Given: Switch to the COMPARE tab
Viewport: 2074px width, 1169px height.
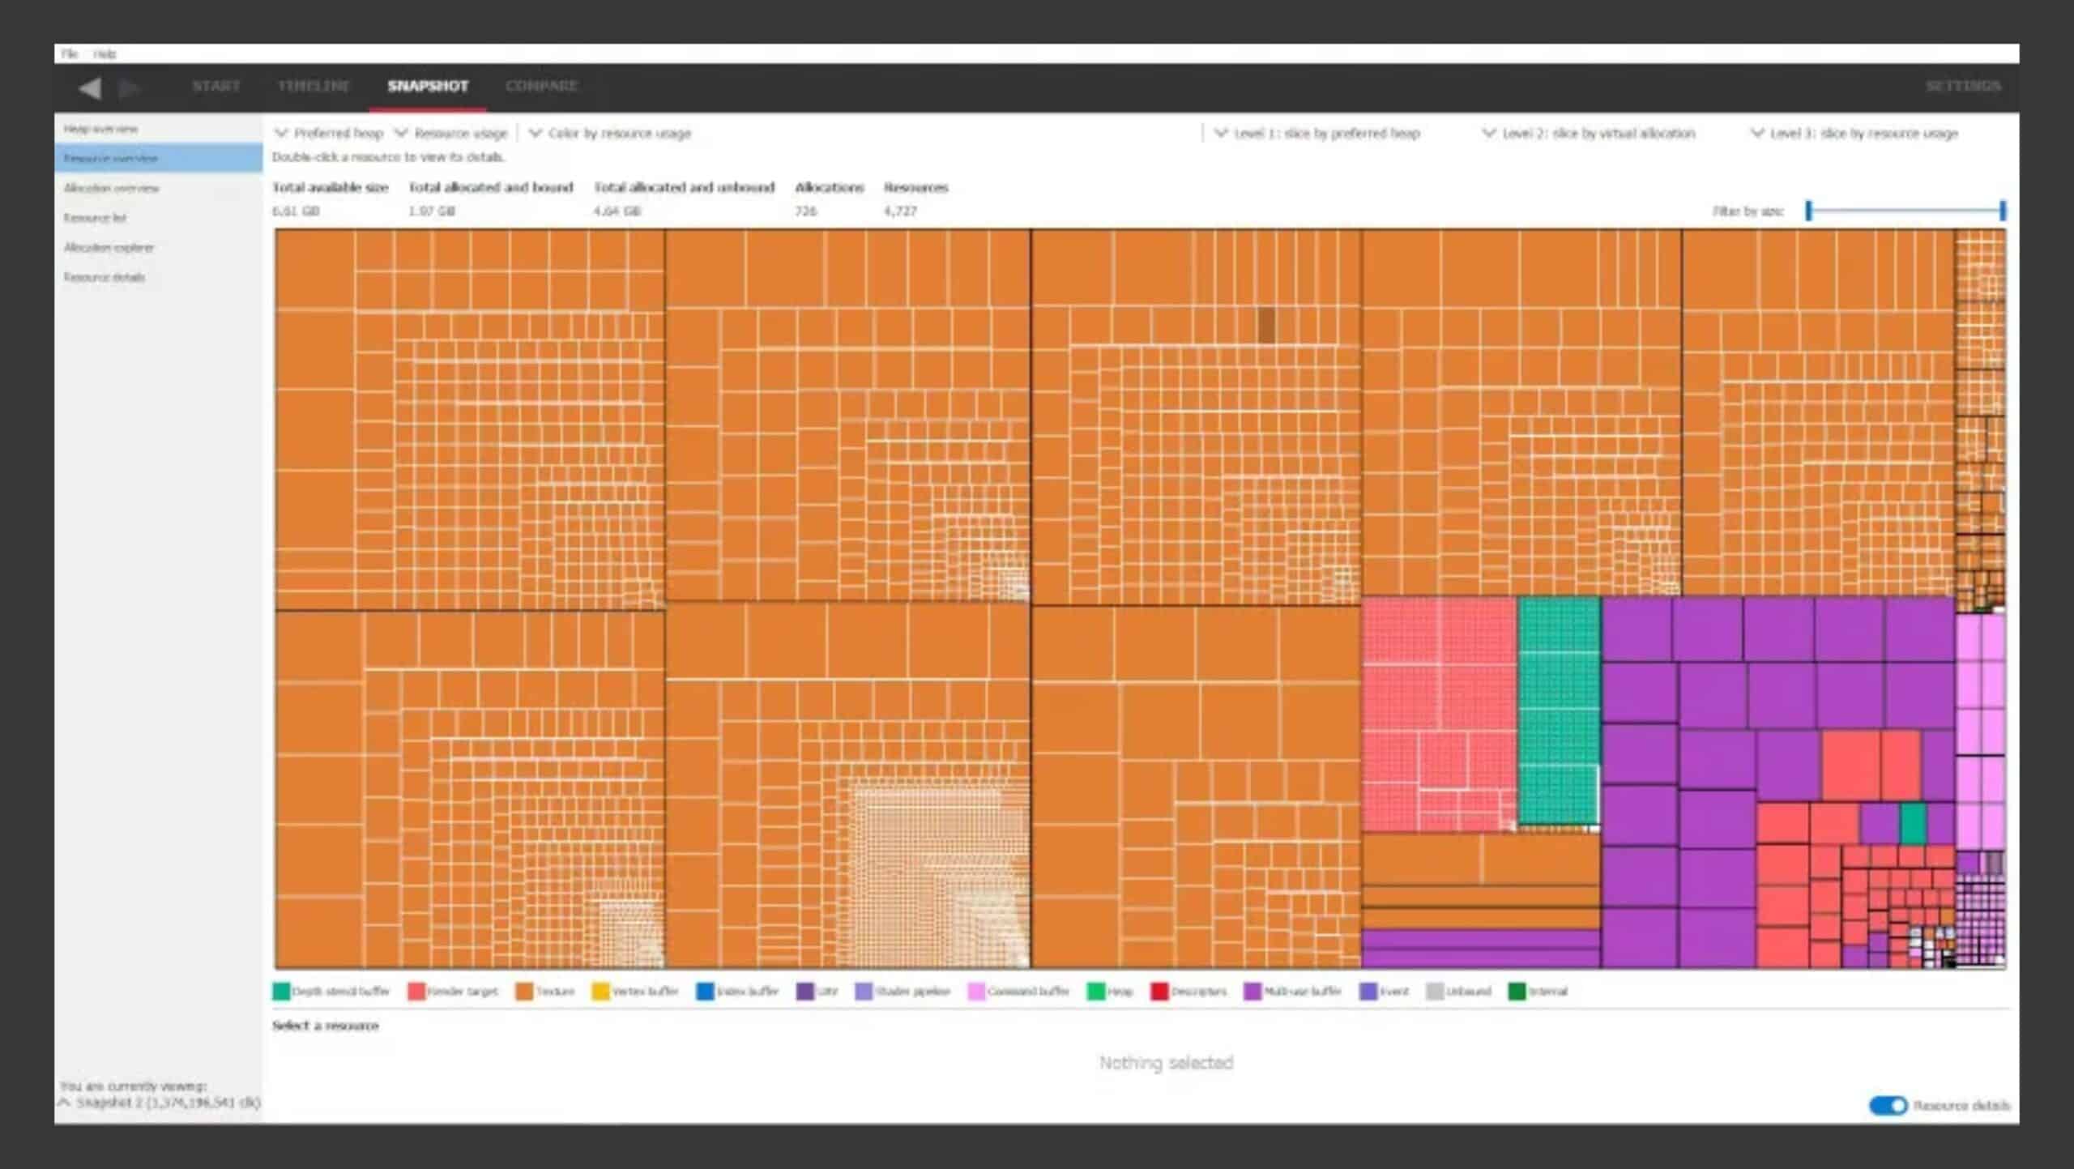Looking at the screenshot, I should [541, 86].
